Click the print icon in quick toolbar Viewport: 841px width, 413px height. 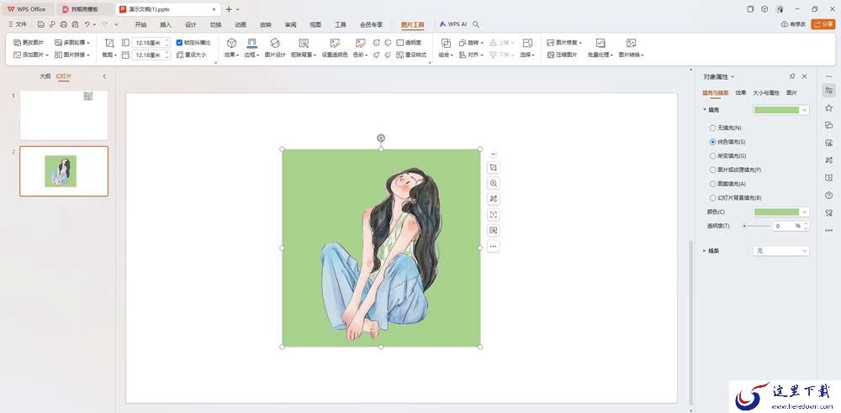[x=64, y=24]
